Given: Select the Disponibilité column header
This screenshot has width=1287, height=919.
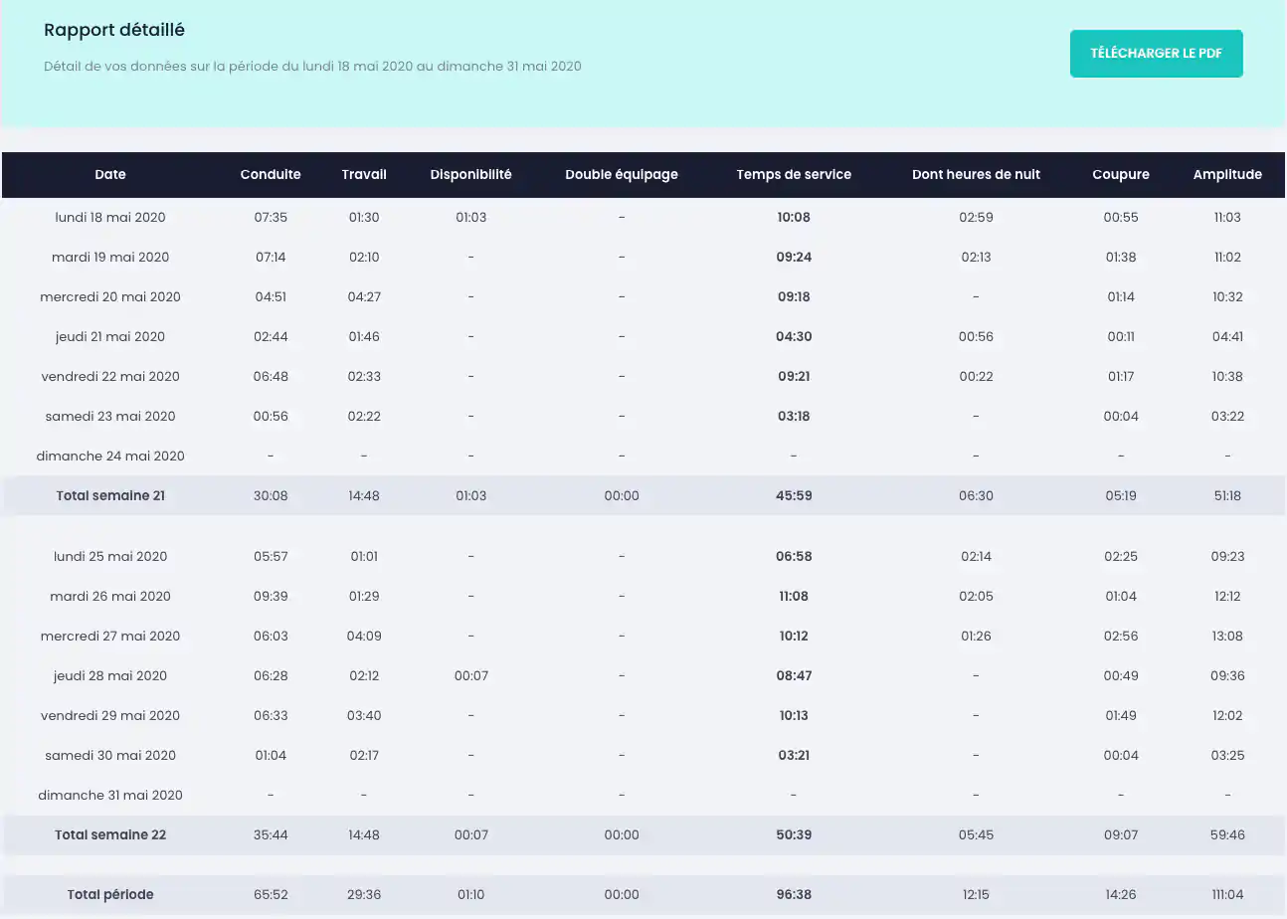Looking at the screenshot, I should pyautogui.click(x=471, y=174).
